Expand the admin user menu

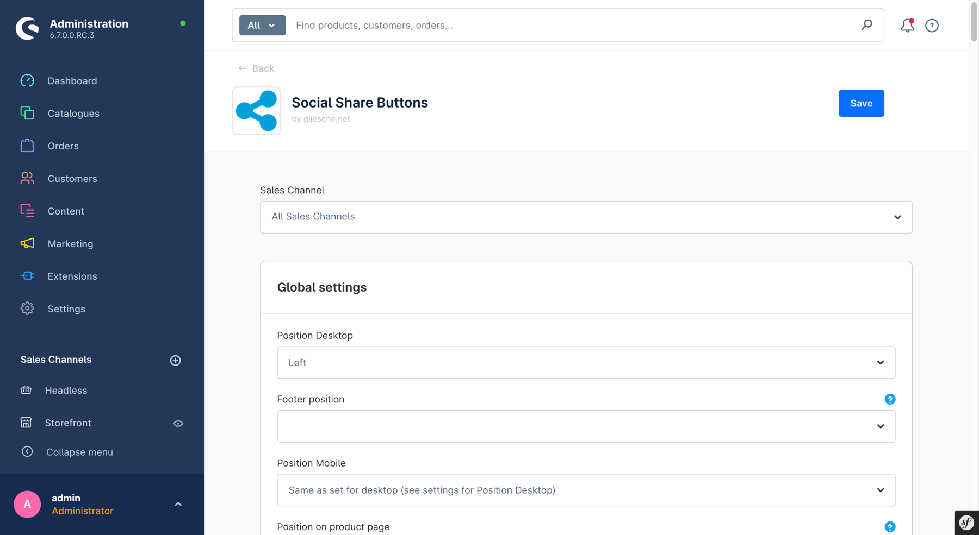coord(178,504)
